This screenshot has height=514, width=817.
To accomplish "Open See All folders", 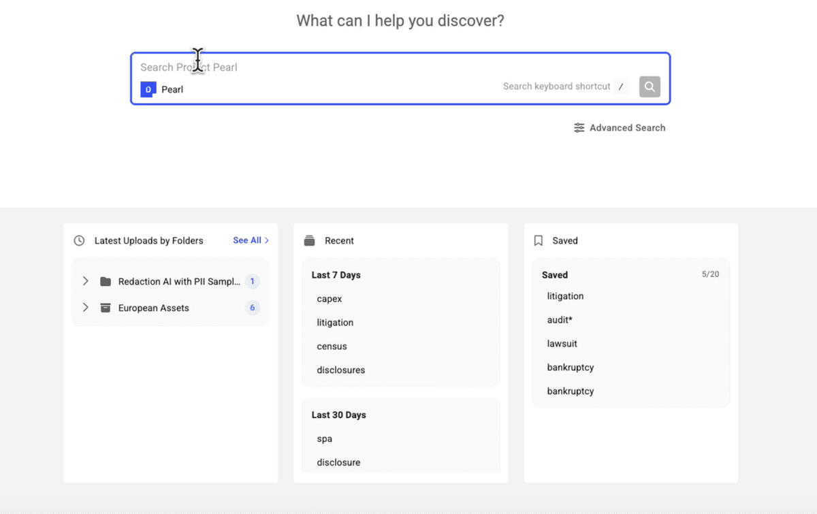I will [248, 240].
